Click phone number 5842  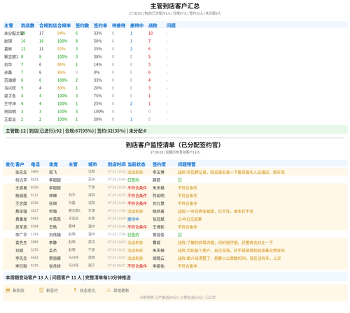click(34, 219)
